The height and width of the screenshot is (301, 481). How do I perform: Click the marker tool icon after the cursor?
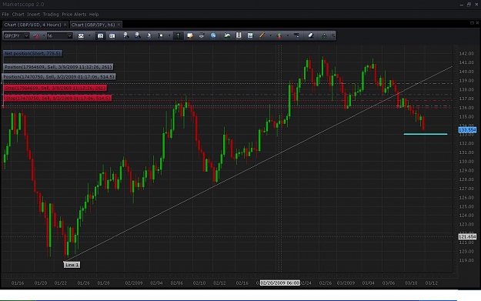(x=160, y=36)
